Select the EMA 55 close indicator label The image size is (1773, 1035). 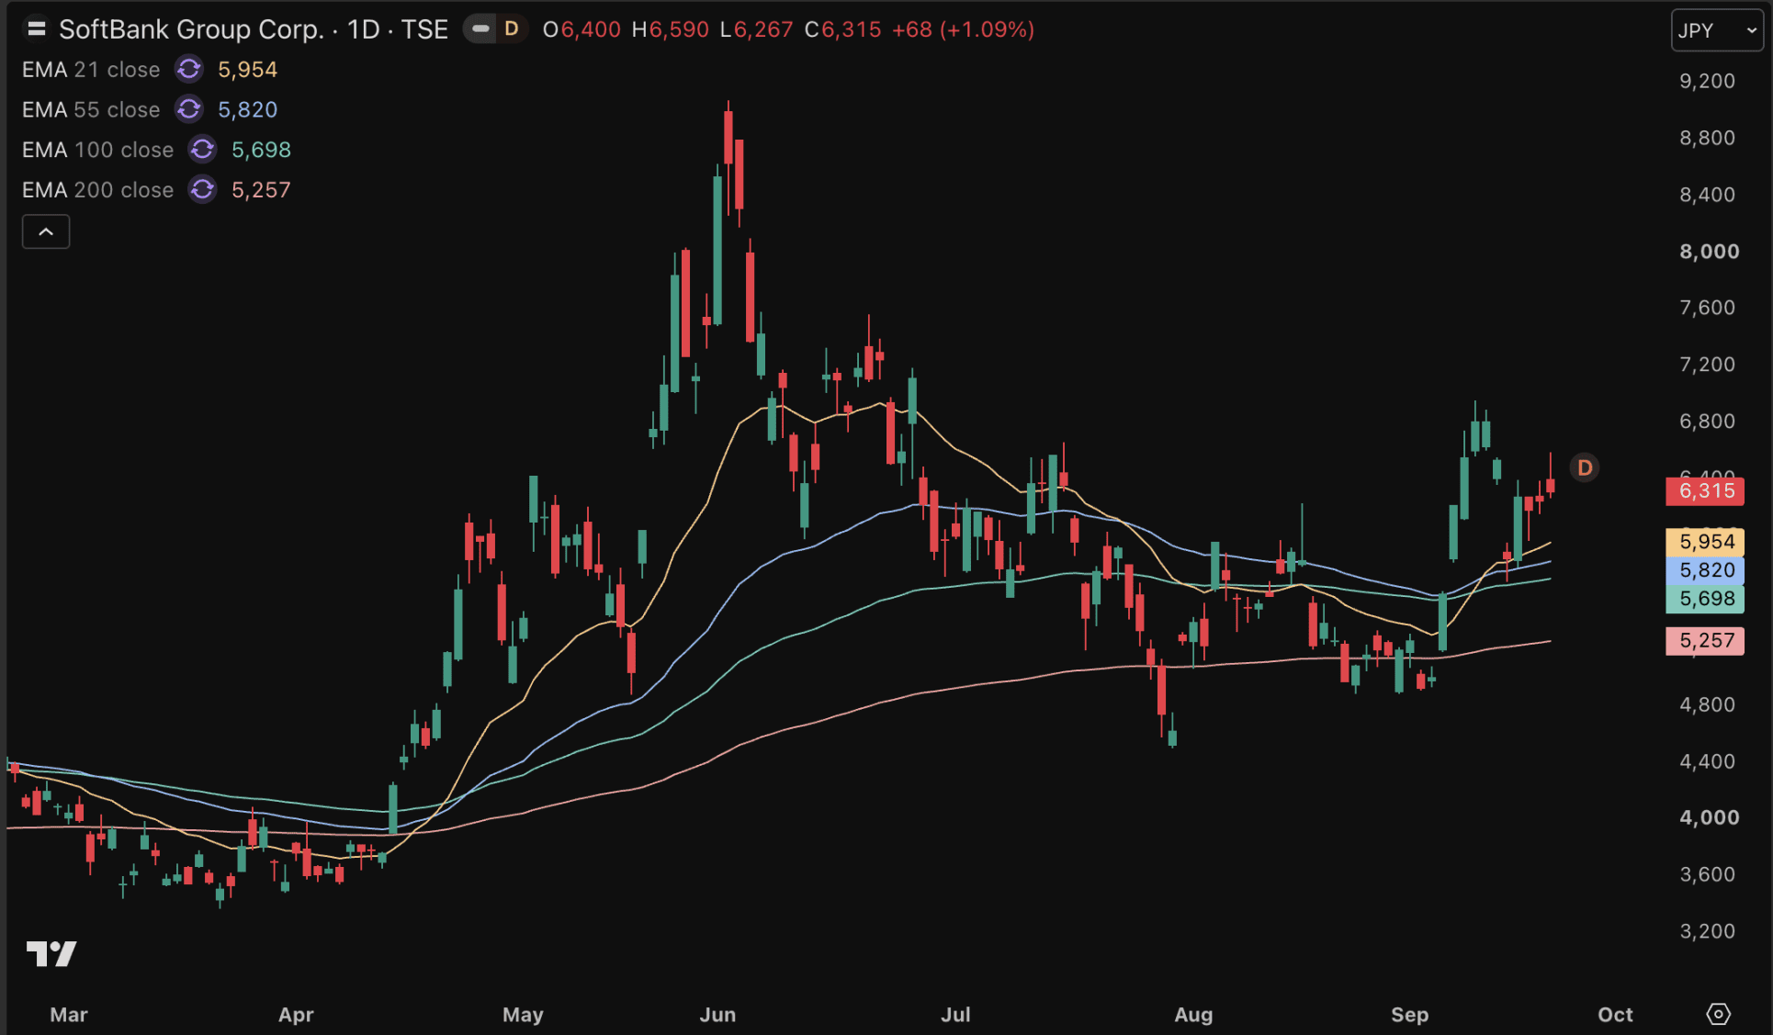pyautogui.click(x=91, y=110)
